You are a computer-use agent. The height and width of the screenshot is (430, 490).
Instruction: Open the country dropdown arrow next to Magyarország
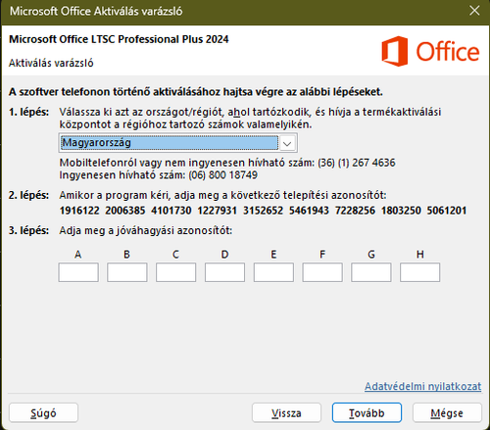[287, 143]
